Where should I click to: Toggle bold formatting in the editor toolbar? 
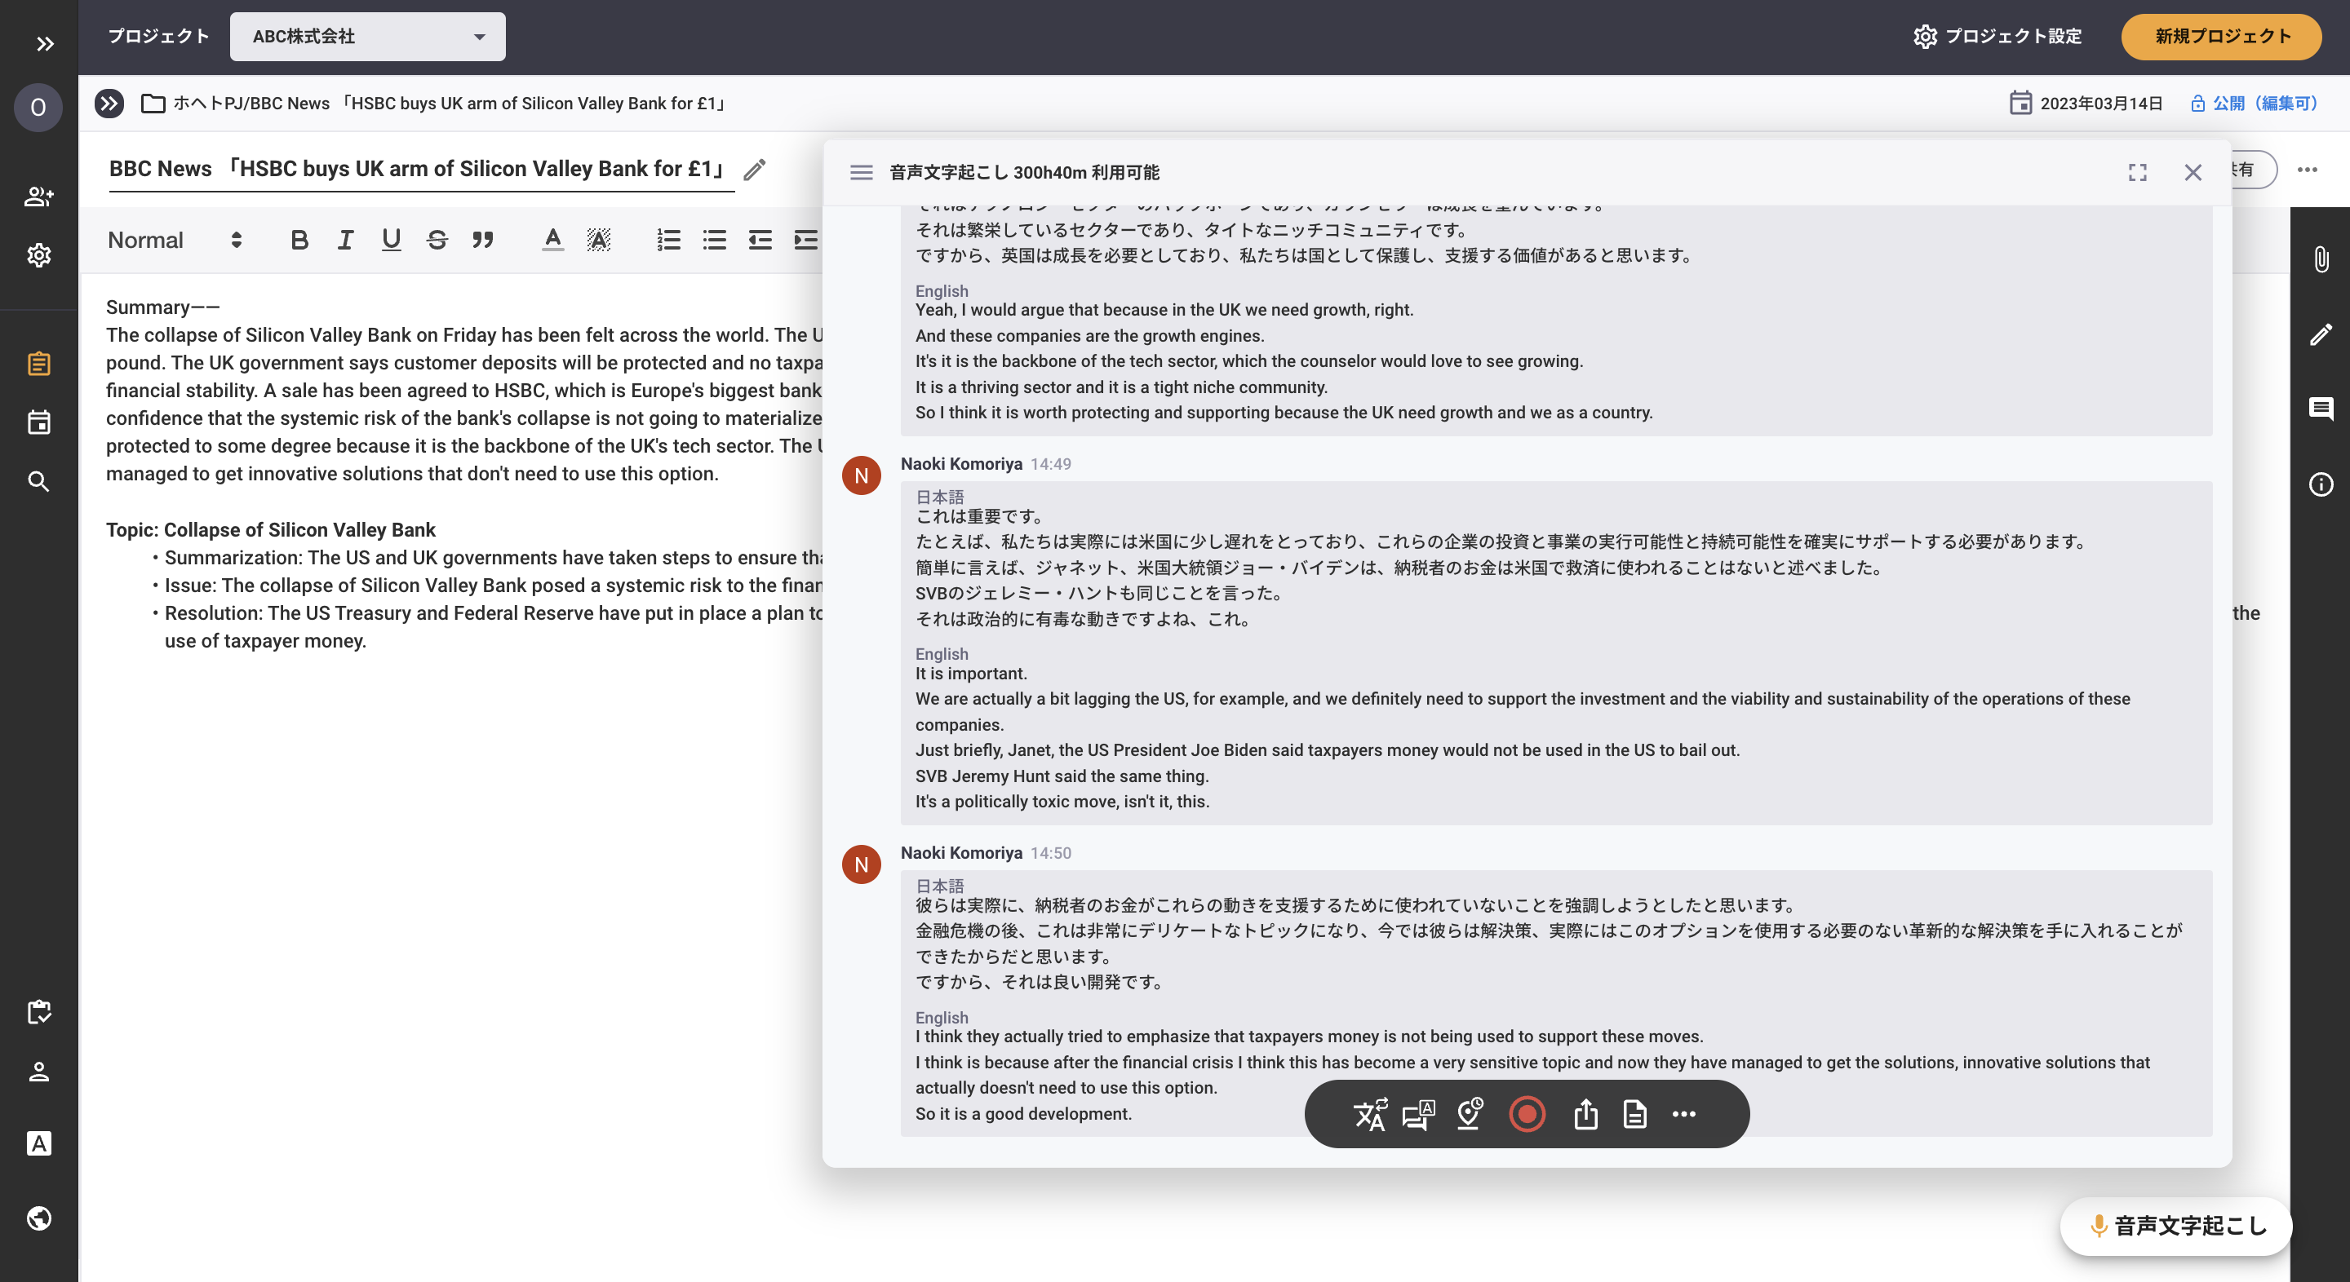[x=299, y=240]
